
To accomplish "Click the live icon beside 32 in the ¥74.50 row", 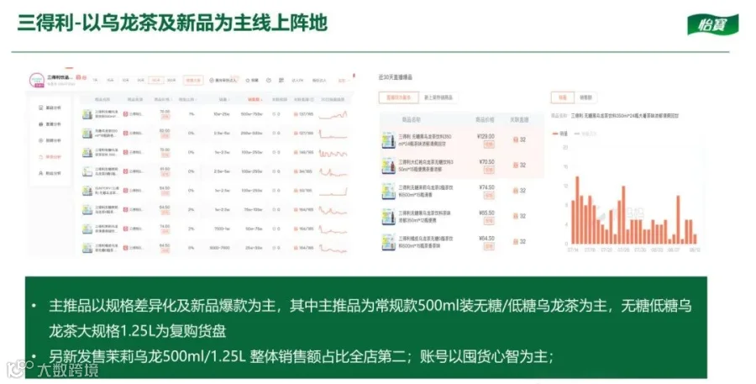I will pyautogui.click(x=516, y=191).
